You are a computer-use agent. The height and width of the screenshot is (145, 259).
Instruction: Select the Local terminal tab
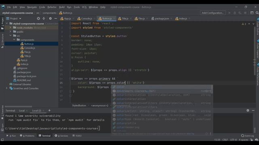(x=21, y=111)
